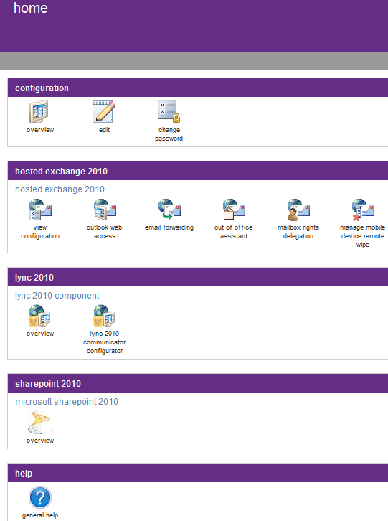Viewport: 388px width, 521px height.
Task: Click the view configuration icon
Action: pos(40,210)
